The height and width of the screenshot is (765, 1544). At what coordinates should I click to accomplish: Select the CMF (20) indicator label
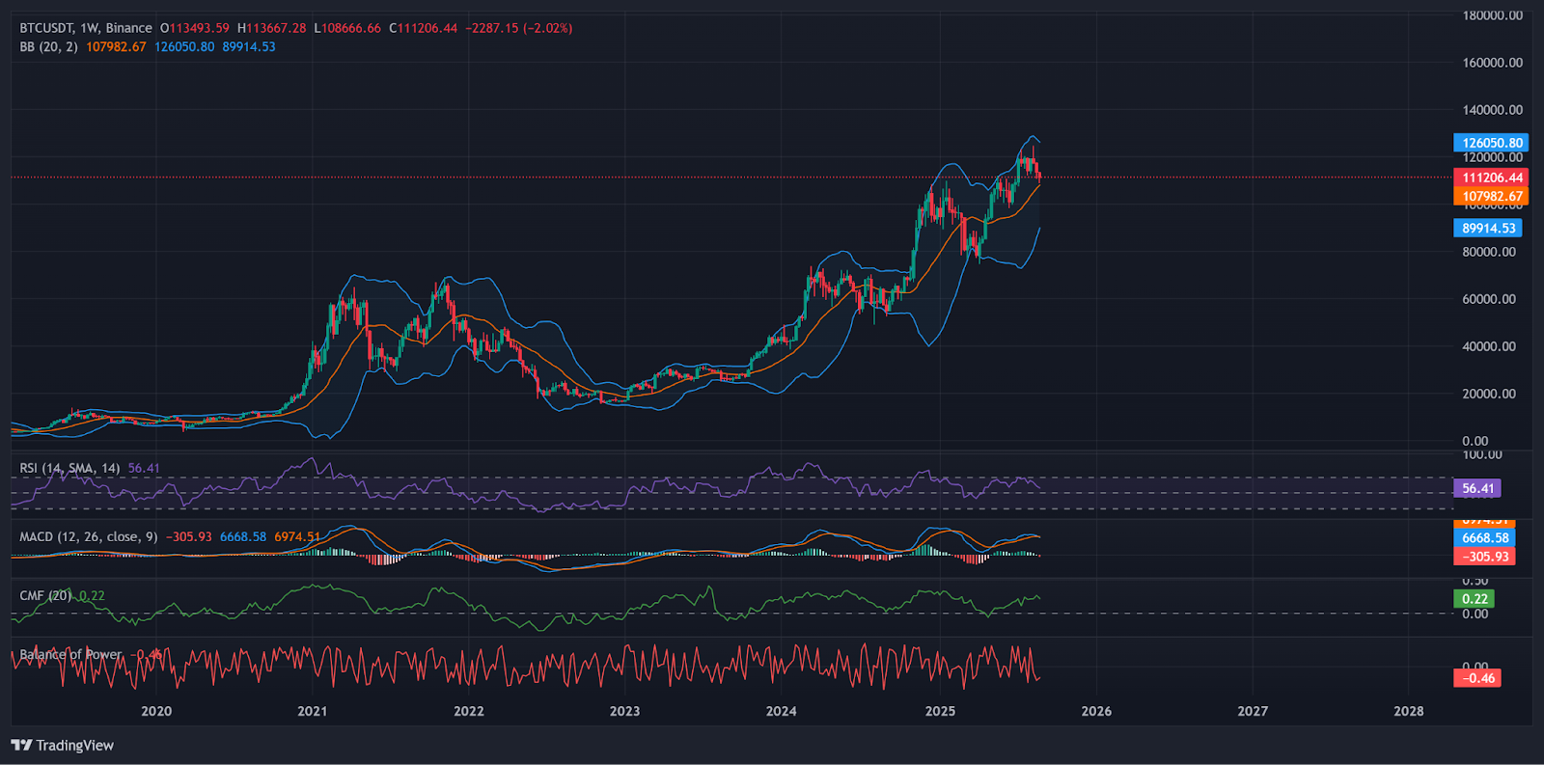pos(45,595)
